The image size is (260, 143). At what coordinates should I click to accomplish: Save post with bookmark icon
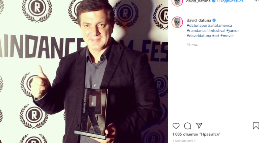click(256, 126)
